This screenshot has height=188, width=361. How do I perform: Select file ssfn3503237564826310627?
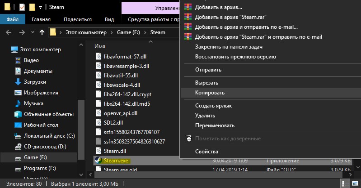(x=134, y=142)
